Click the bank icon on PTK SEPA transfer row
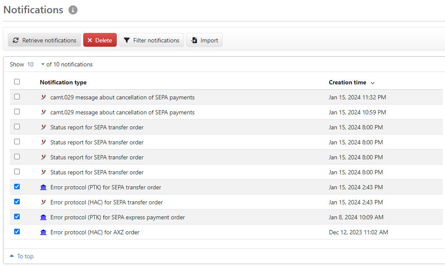This screenshot has height=266, width=445. (x=43, y=187)
